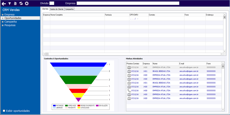230x115 pixels.
Task: Open the Campanha tab
Action: (x=69, y=9)
